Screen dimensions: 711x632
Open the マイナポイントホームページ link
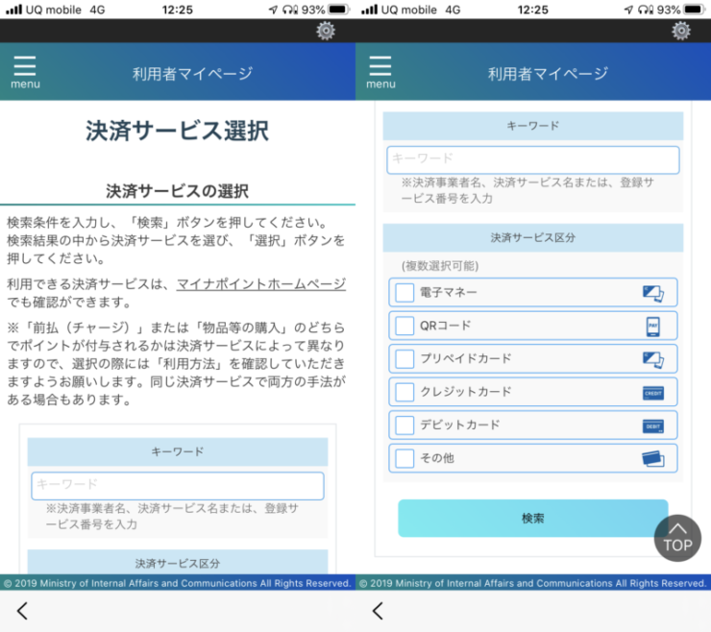261,284
